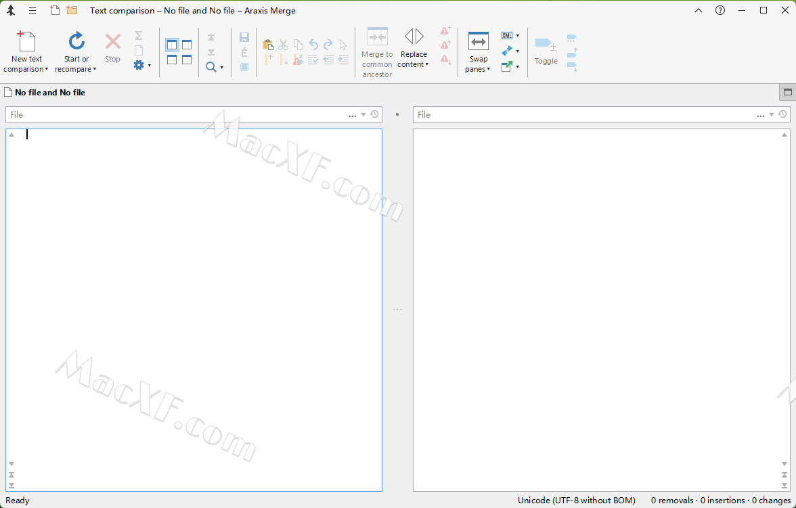
Task: Open the Help question mark icon
Action: pyautogui.click(x=720, y=10)
